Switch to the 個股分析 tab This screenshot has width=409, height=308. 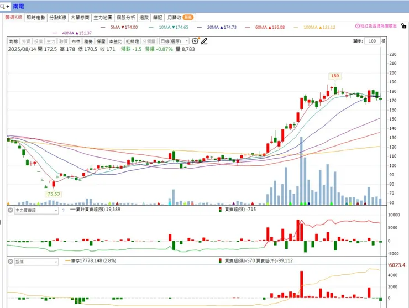125,18
